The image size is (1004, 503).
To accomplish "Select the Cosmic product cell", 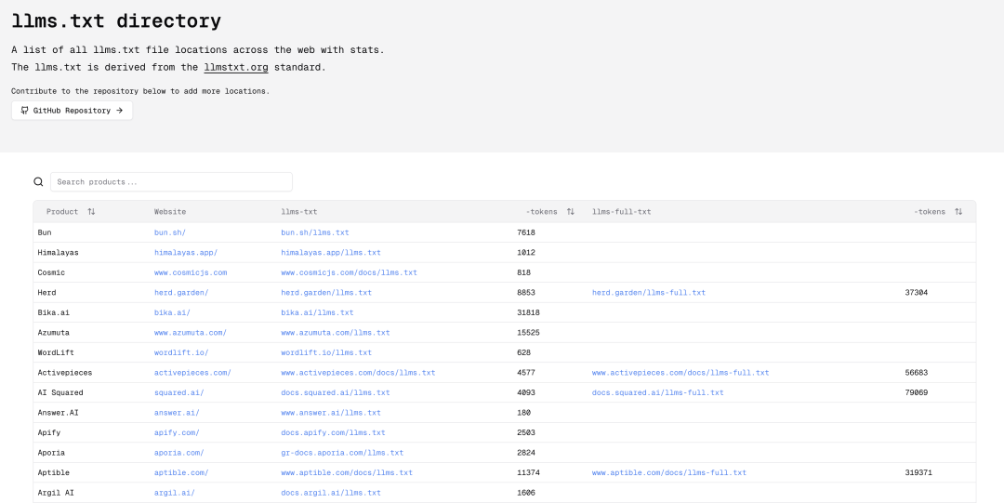I will (51, 272).
